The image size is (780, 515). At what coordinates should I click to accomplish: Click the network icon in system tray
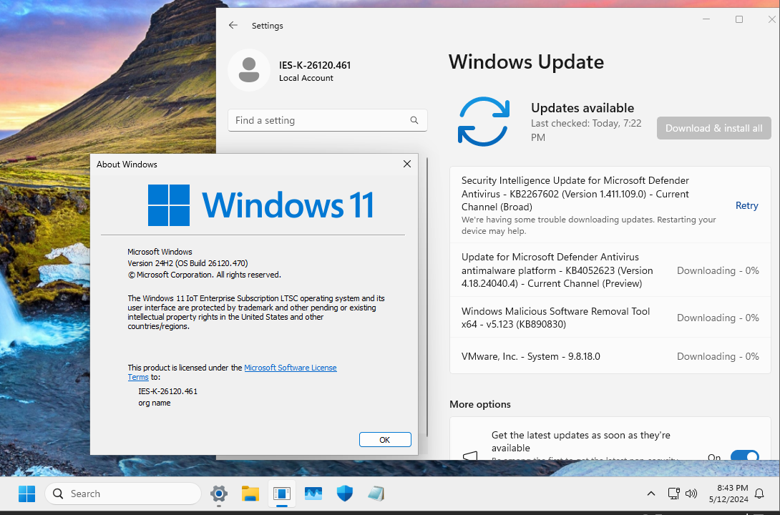pos(673,494)
